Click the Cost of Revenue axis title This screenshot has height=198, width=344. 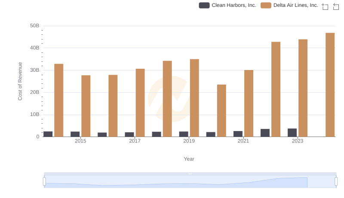pos(20,81)
